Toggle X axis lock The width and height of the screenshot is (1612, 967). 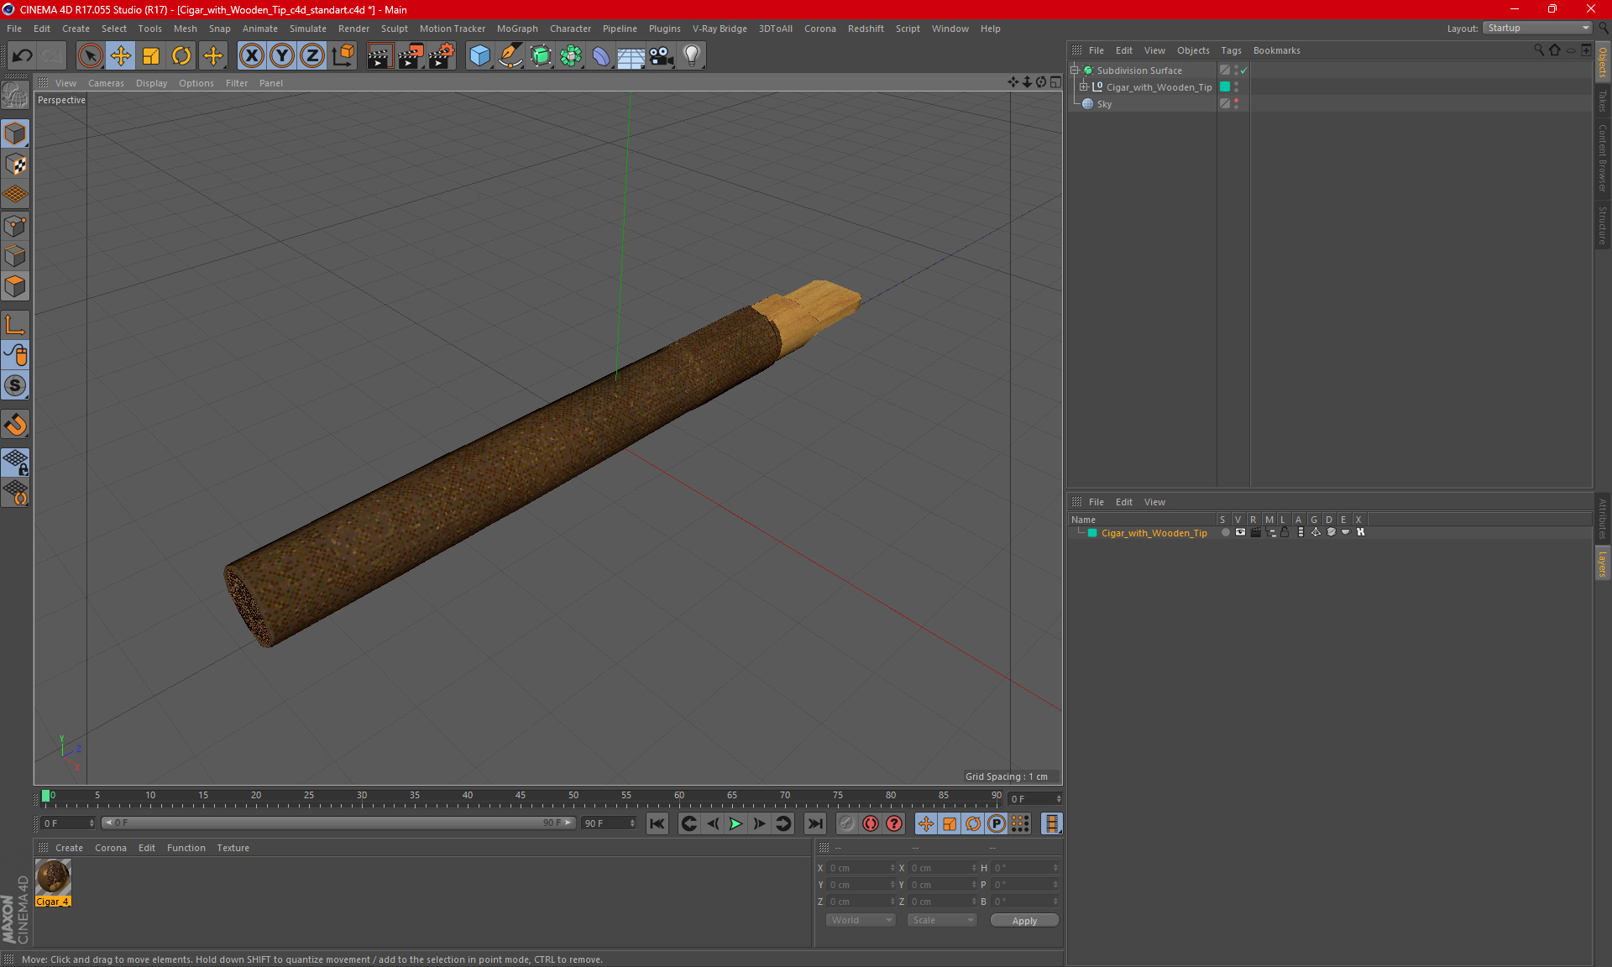pyautogui.click(x=251, y=56)
